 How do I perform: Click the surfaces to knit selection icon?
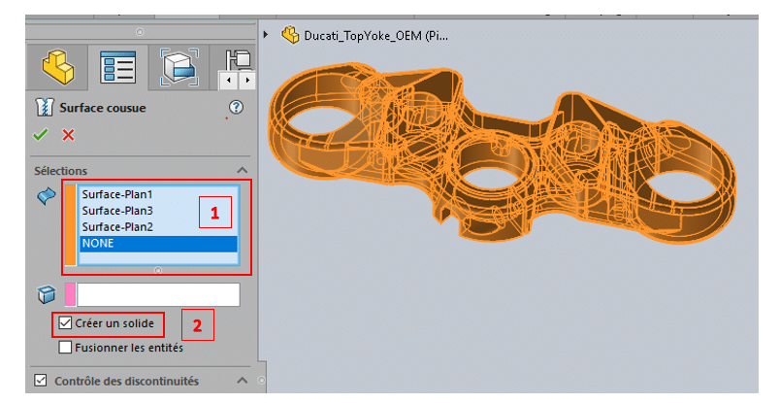tap(47, 196)
